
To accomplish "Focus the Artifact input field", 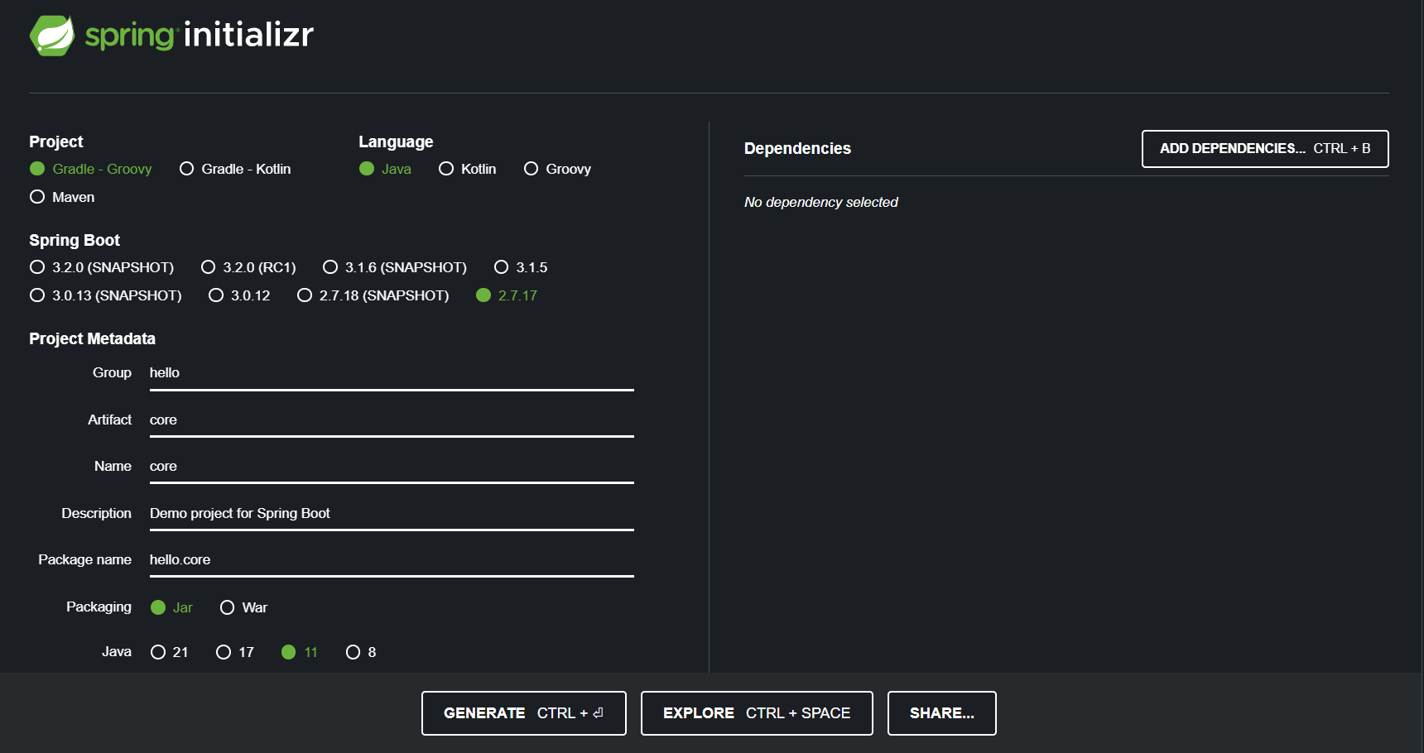I will pos(392,420).
